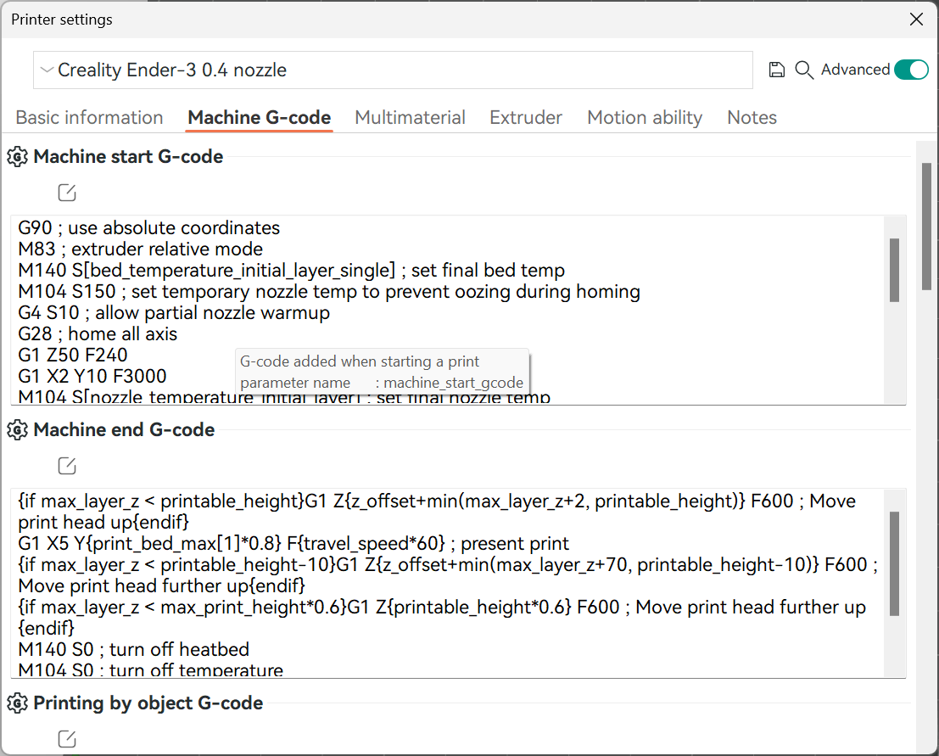This screenshot has height=756, width=939.
Task: Click the 'G28 ; home all axis' line
Action: [x=98, y=333]
